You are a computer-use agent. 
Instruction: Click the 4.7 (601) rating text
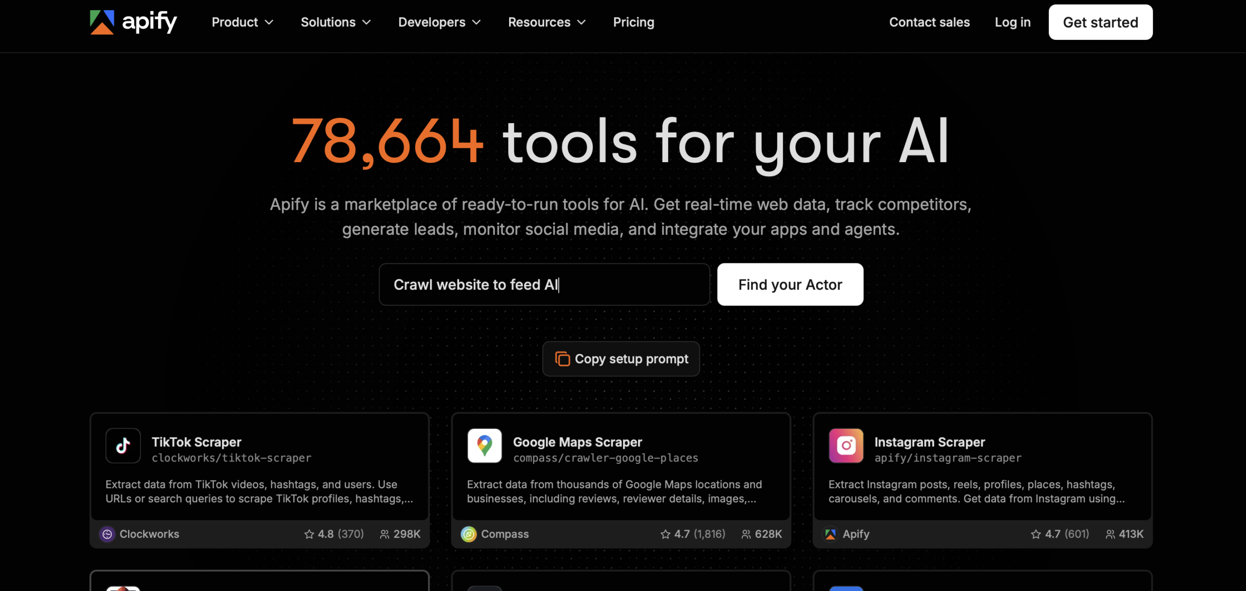pos(1067,534)
